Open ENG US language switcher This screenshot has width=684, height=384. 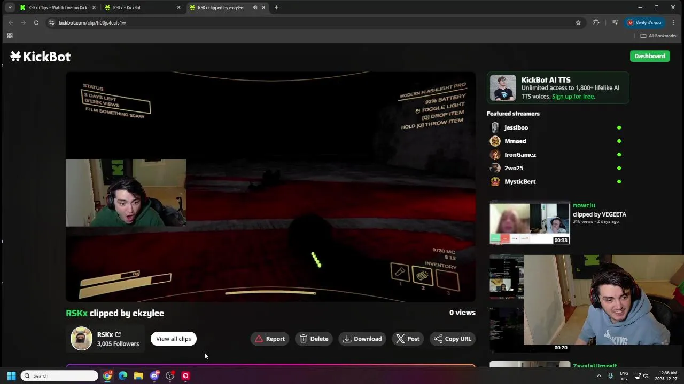pyautogui.click(x=624, y=376)
